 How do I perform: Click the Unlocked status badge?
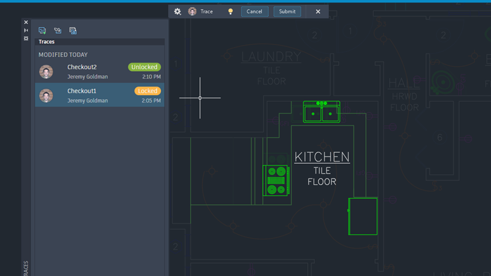144,67
